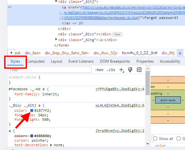This screenshot has height=150, width=185.
Task: Click the 'font-family' property name
Action: (26, 94)
